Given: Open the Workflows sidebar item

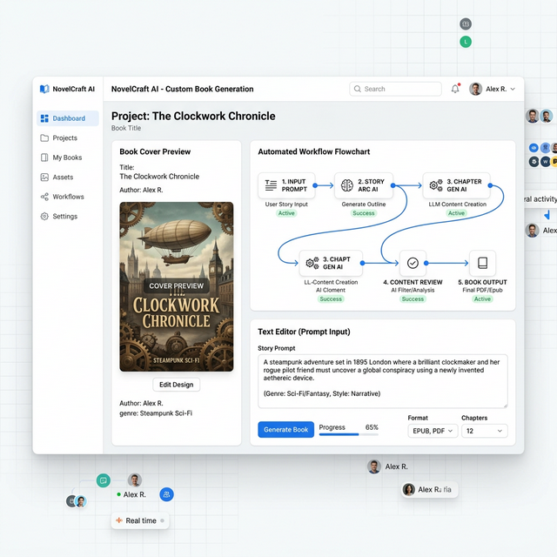Looking at the screenshot, I should point(68,197).
